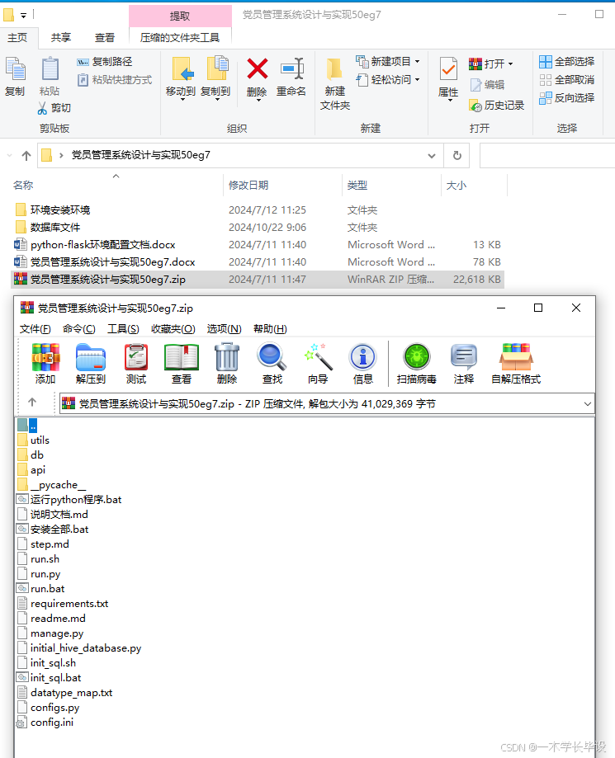The height and width of the screenshot is (758, 615).
Task: Expand the Explorer address bar history dropdown
Action: (432, 156)
